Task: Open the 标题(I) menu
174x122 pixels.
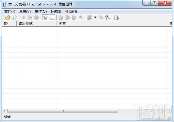Action: [56, 11]
